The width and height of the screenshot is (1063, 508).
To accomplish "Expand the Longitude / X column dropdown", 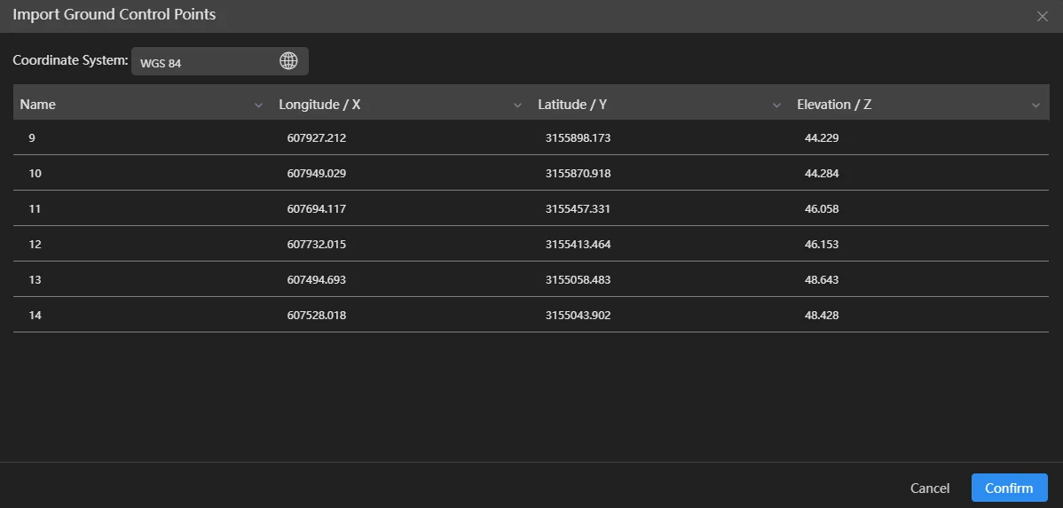I will 517,106.
